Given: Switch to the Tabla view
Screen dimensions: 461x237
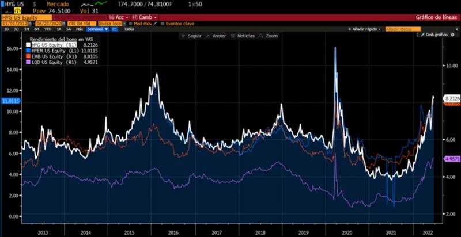Looking at the screenshot, I should tap(129, 29).
